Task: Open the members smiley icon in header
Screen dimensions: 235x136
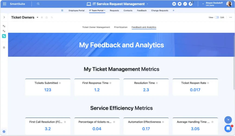Action: pyautogui.click(x=174, y=4)
